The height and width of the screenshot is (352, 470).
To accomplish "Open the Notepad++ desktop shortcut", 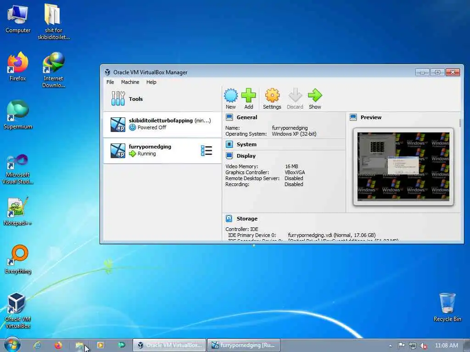I will [x=18, y=211].
